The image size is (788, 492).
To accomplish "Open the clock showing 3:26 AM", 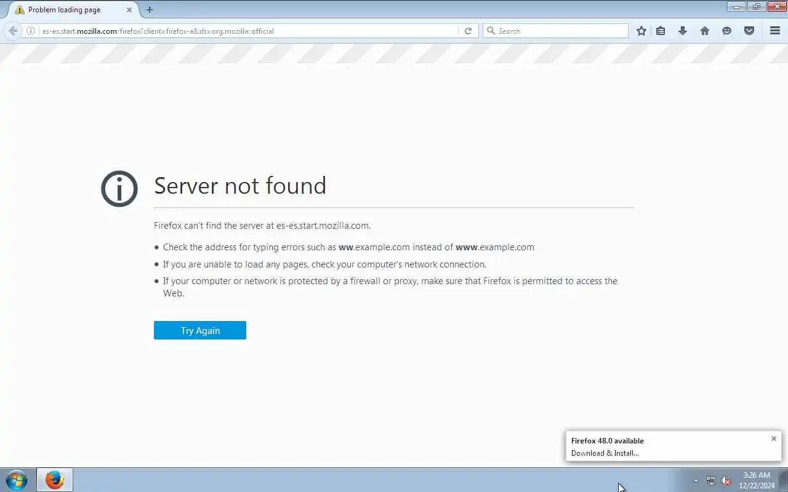I will pyautogui.click(x=757, y=480).
